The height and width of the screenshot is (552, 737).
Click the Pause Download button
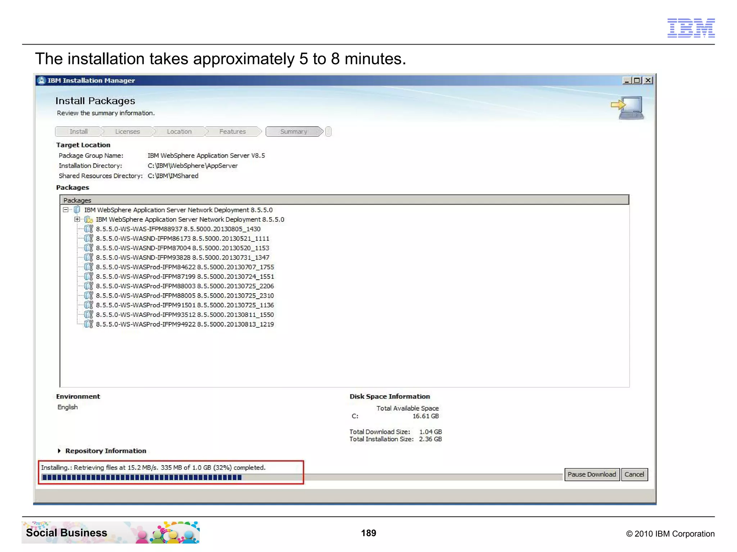[592, 474]
